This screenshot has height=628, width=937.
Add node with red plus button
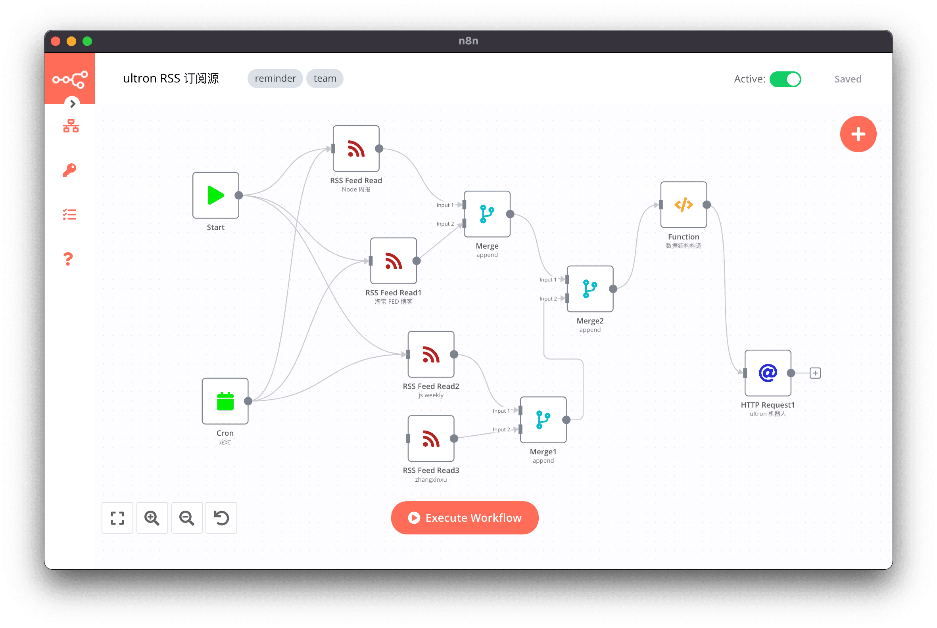(x=858, y=134)
